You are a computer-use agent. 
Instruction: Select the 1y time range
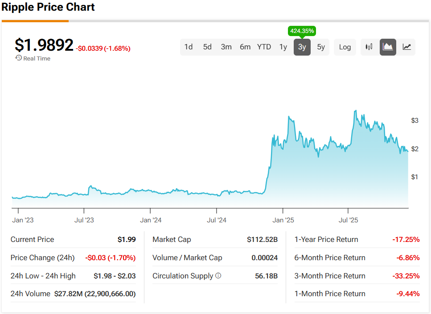point(283,47)
